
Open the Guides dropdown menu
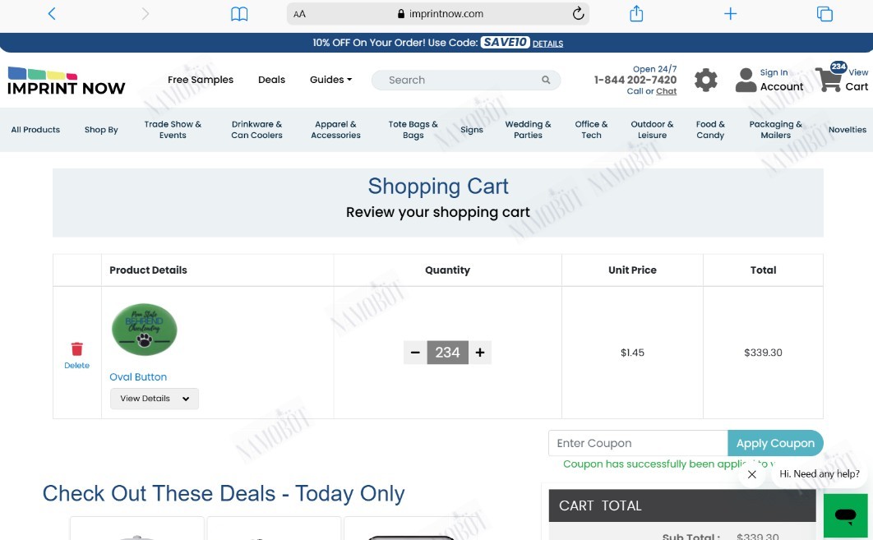[330, 80]
